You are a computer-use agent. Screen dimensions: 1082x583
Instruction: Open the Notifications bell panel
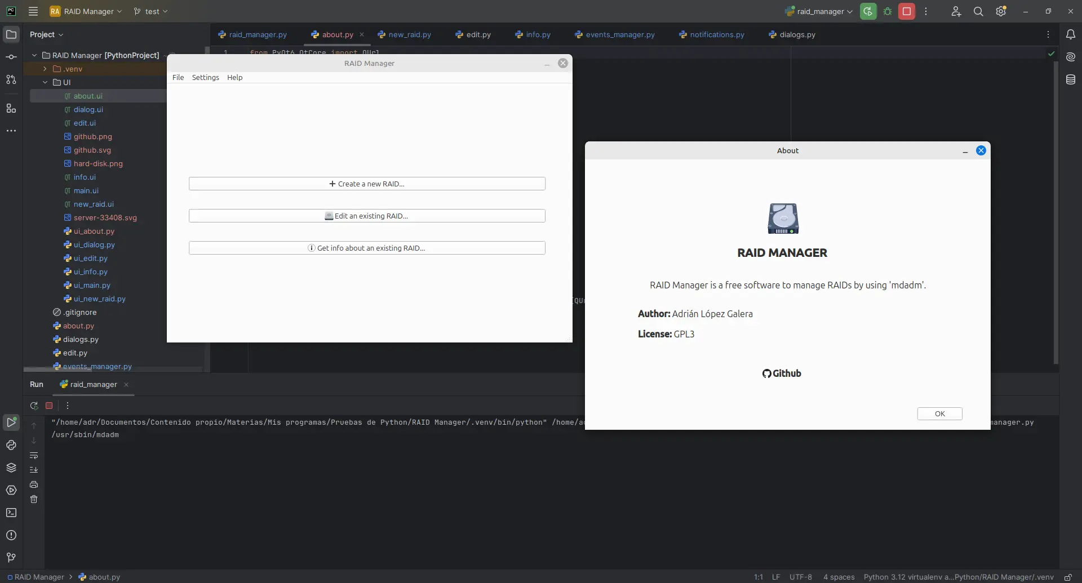coord(1070,34)
